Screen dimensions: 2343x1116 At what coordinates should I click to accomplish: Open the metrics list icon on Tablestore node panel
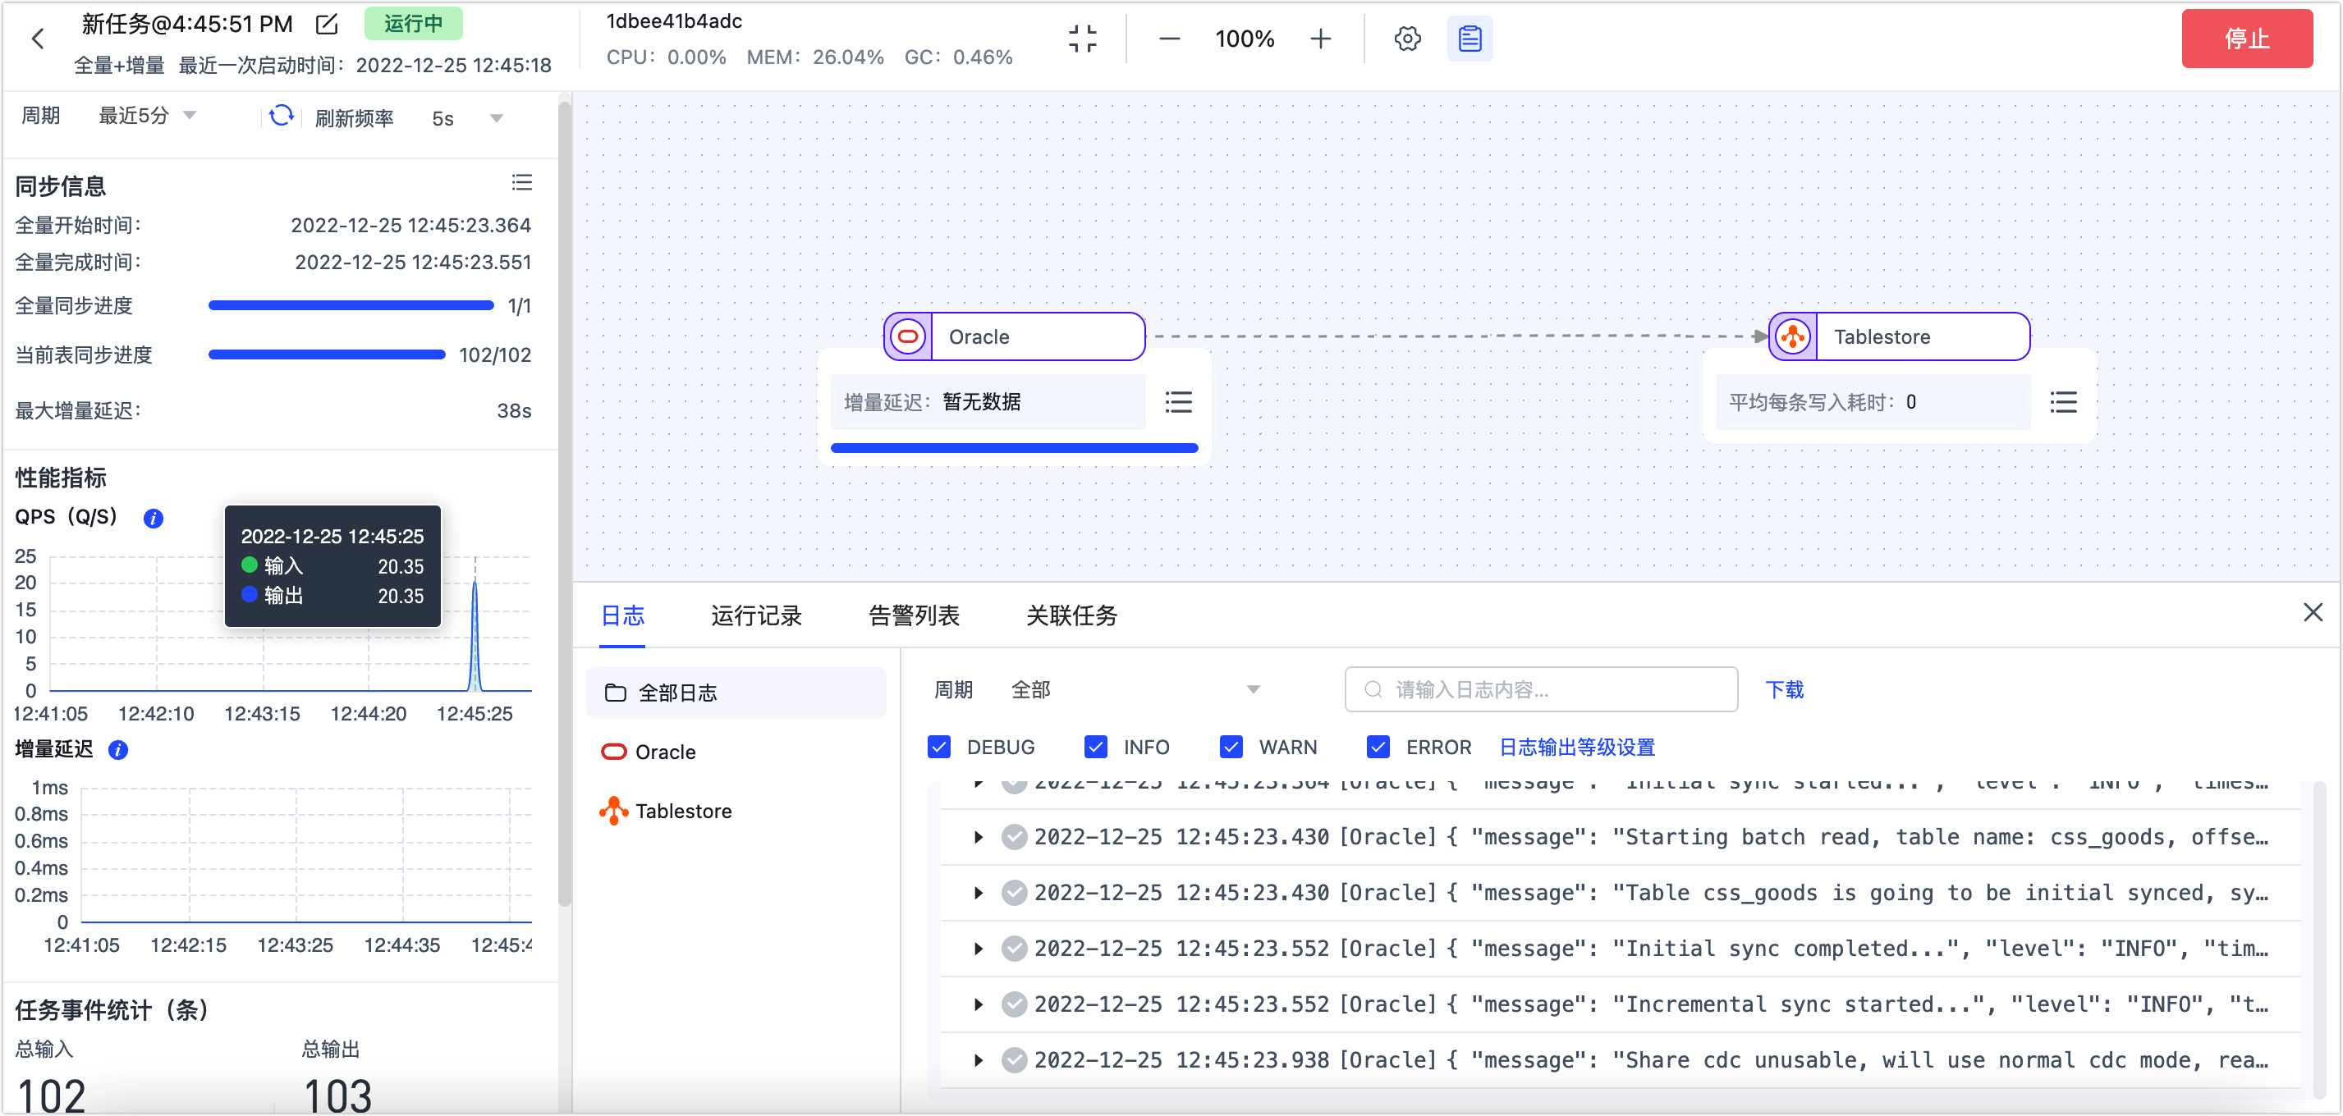click(x=2065, y=402)
